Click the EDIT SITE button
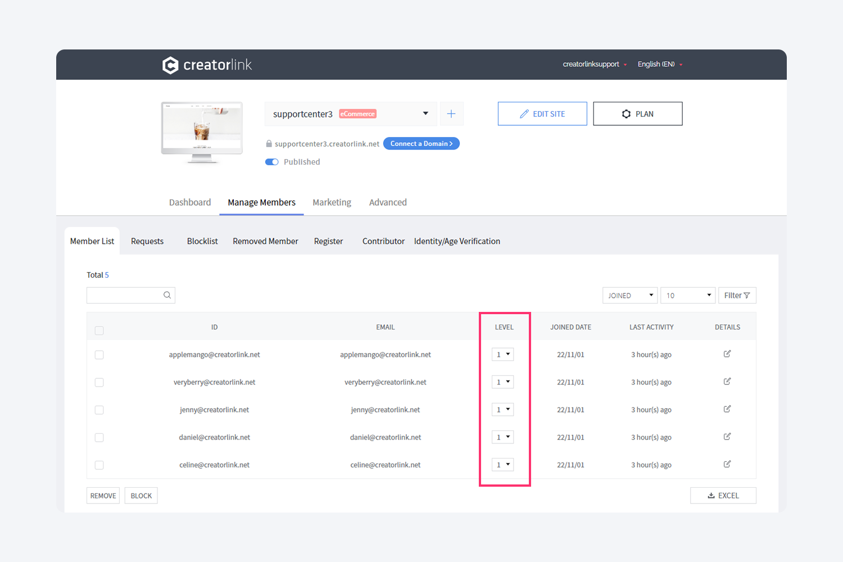Viewport: 843px width, 562px height. (542, 114)
